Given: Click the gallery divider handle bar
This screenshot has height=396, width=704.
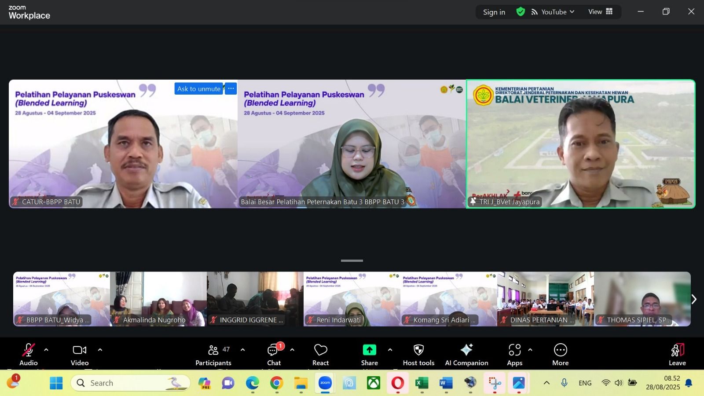Looking at the screenshot, I should point(352,260).
